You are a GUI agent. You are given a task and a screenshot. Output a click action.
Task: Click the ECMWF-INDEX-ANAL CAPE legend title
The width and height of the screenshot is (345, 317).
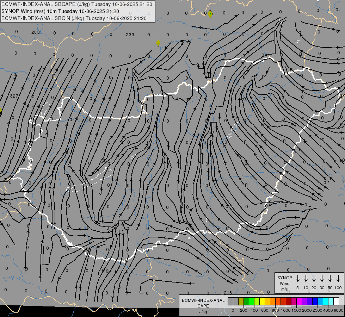(203, 303)
